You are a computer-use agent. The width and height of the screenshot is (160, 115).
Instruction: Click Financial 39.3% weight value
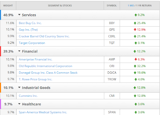[8, 51]
